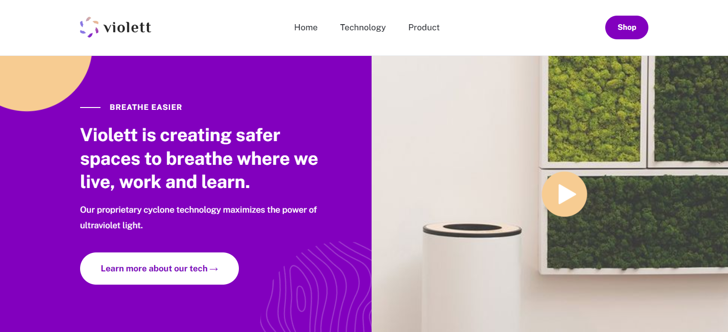Click the headline about creating safer spaces
The width and height of the screenshot is (728, 332).
tap(199, 158)
